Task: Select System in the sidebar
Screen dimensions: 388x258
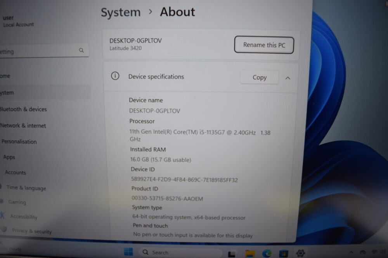Action: tap(45, 92)
